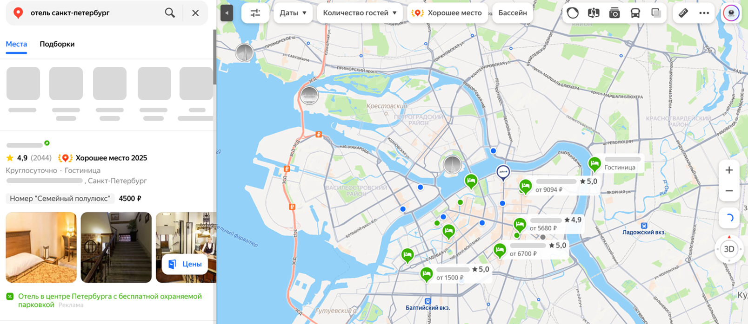Open the ad link about охраняемой парковкой
Image resolution: width=748 pixels, height=324 pixels.
pyautogui.click(x=110, y=300)
